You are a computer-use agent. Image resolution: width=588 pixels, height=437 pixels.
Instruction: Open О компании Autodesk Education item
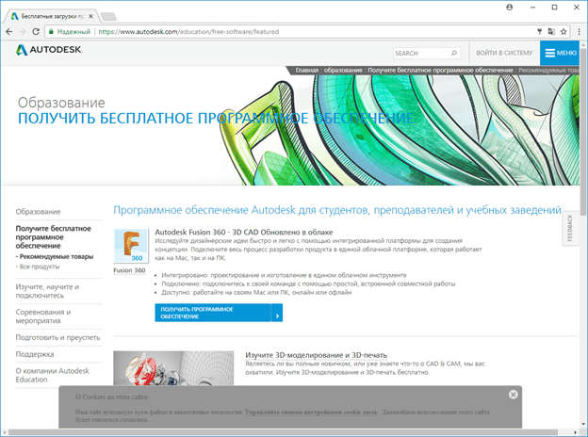[53, 375]
